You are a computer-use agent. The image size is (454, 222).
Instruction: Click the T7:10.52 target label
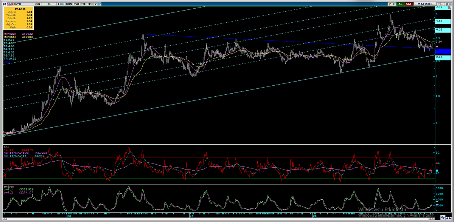point(10,59)
